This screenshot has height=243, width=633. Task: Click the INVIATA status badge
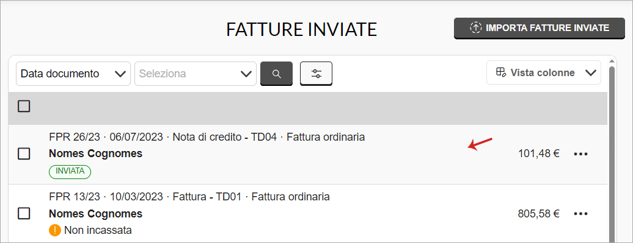click(x=70, y=171)
